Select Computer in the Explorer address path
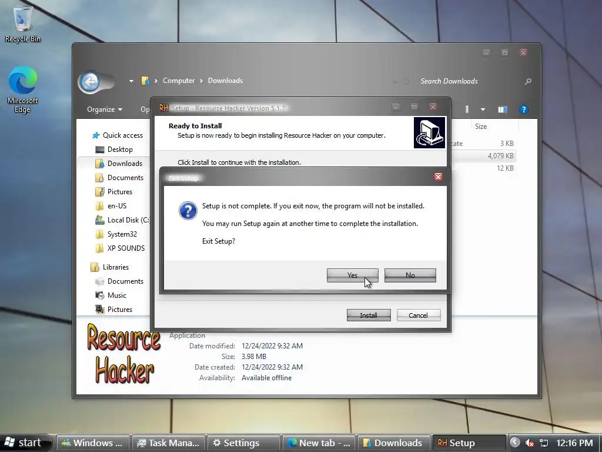Image resolution: width=602 pixels, height=452 pixels. click(179, 81)
